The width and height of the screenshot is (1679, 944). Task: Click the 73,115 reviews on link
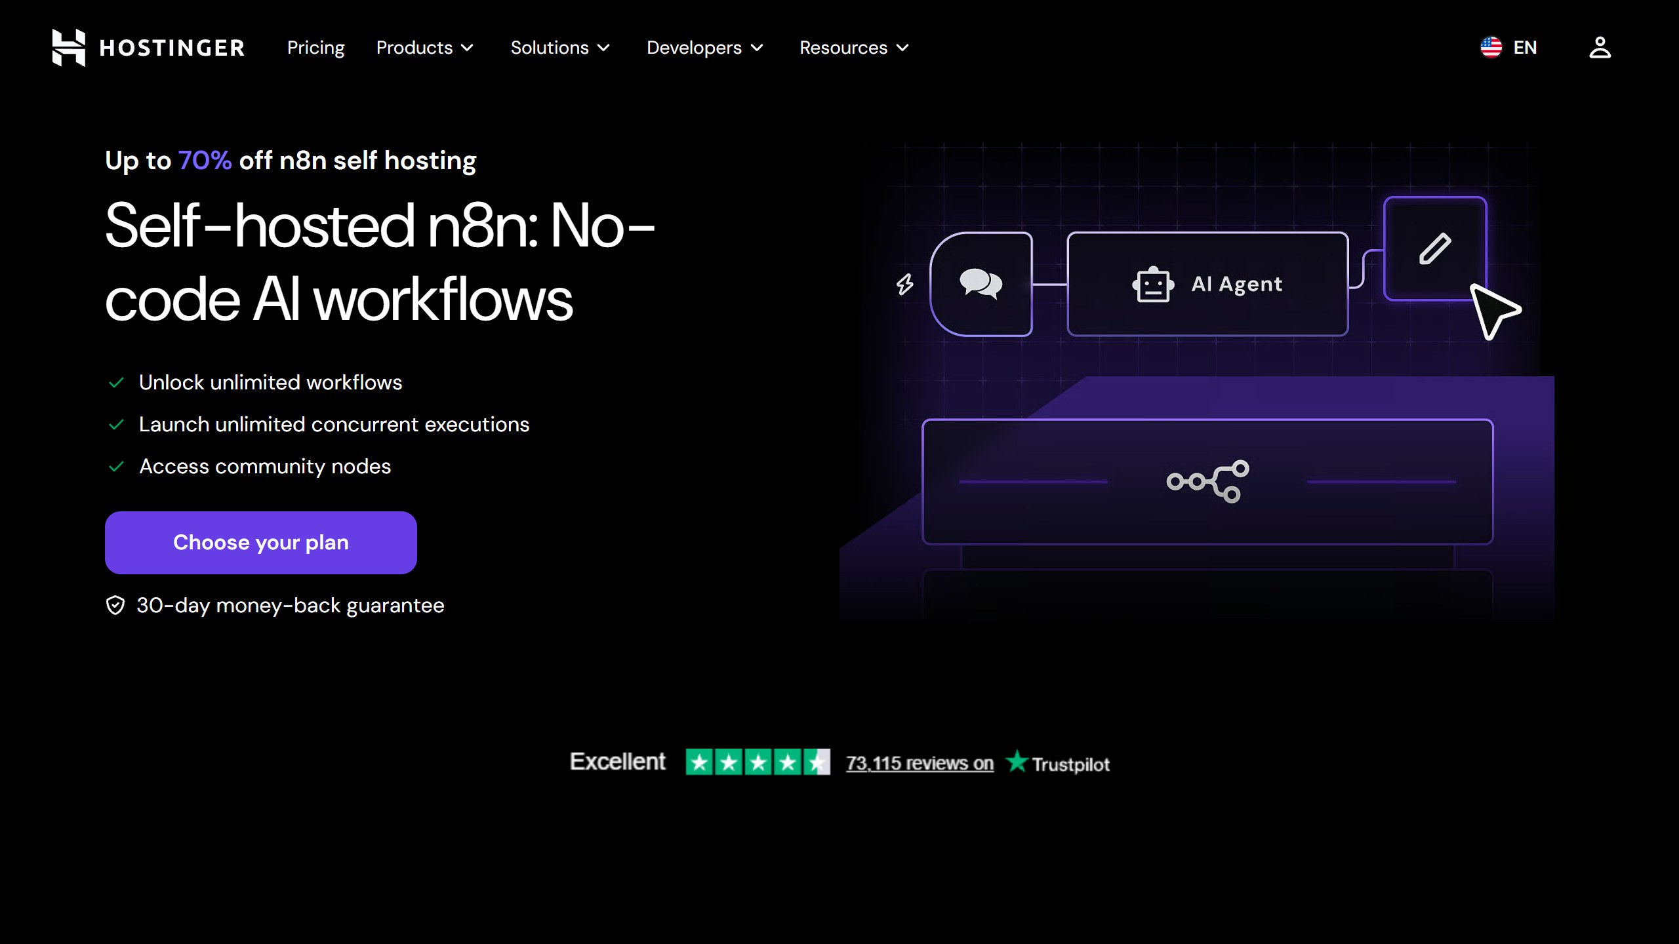pyautogui.click(x=920, y=763)
